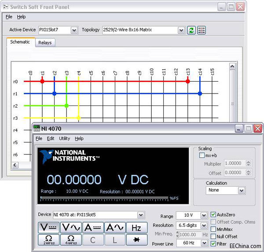This screenshot has height=252, width=264.
Task: Select AC voltage measurement button
Action: 71,228
